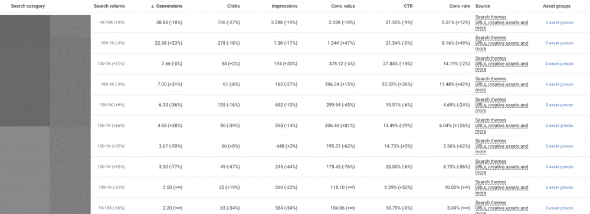Click the Source column header

point(483,6)
